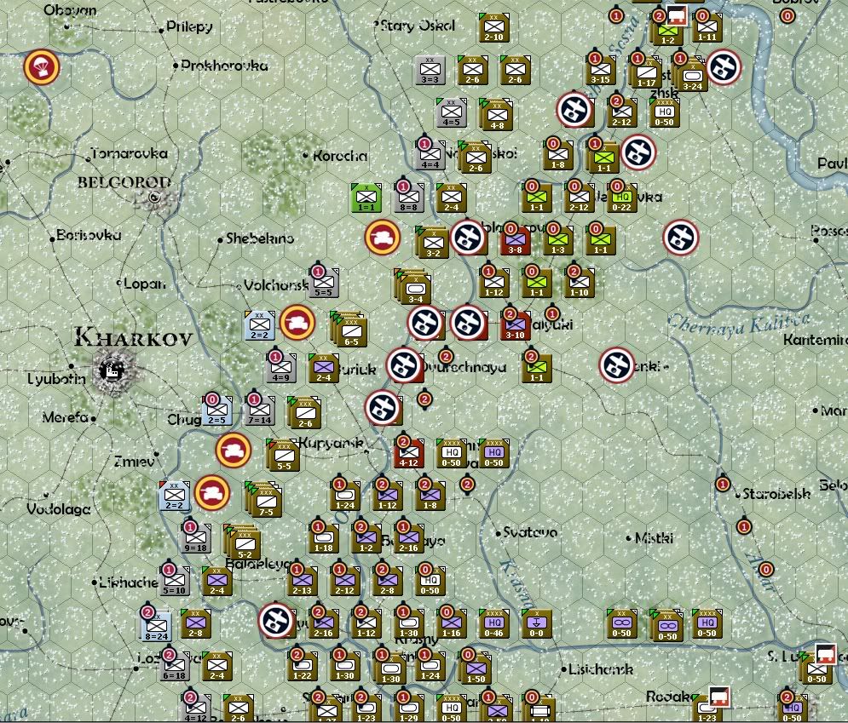Select the Svatovo town label
Screen dimensions: 848x723
click(x=530, y=532)
